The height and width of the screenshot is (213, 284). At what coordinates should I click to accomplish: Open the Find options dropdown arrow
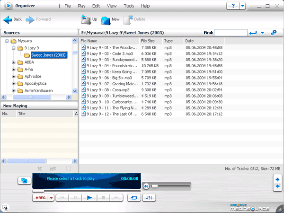pyautogui.click(x=262, y=33)
